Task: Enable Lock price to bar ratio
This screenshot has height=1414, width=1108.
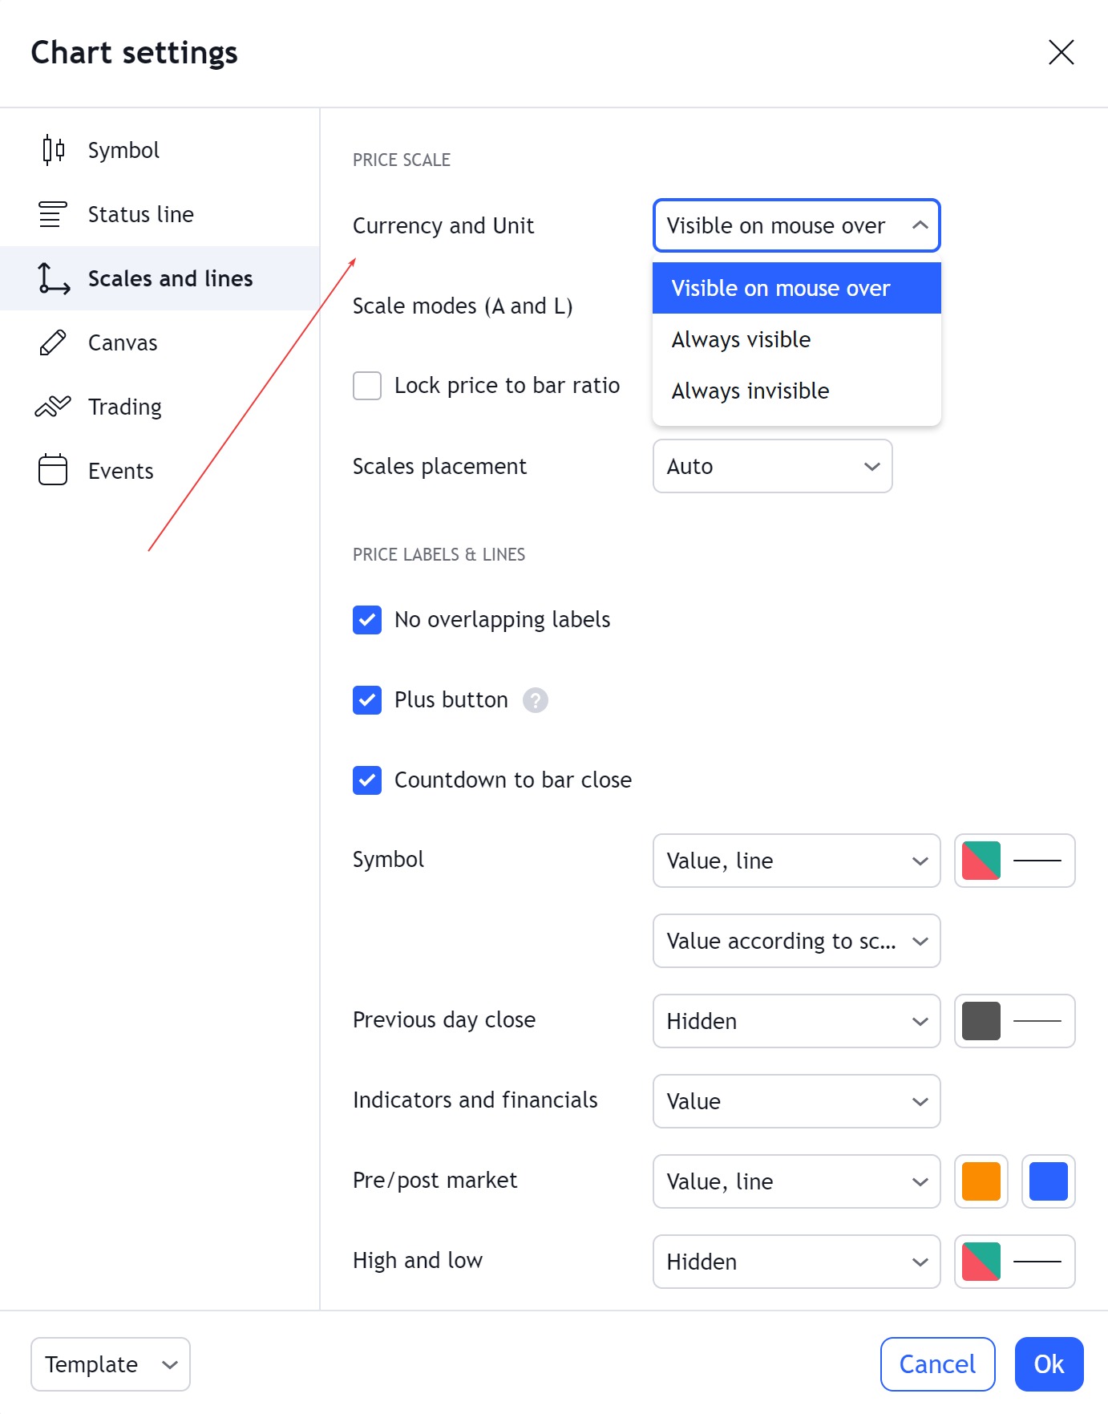Action: tap(367, 386)
